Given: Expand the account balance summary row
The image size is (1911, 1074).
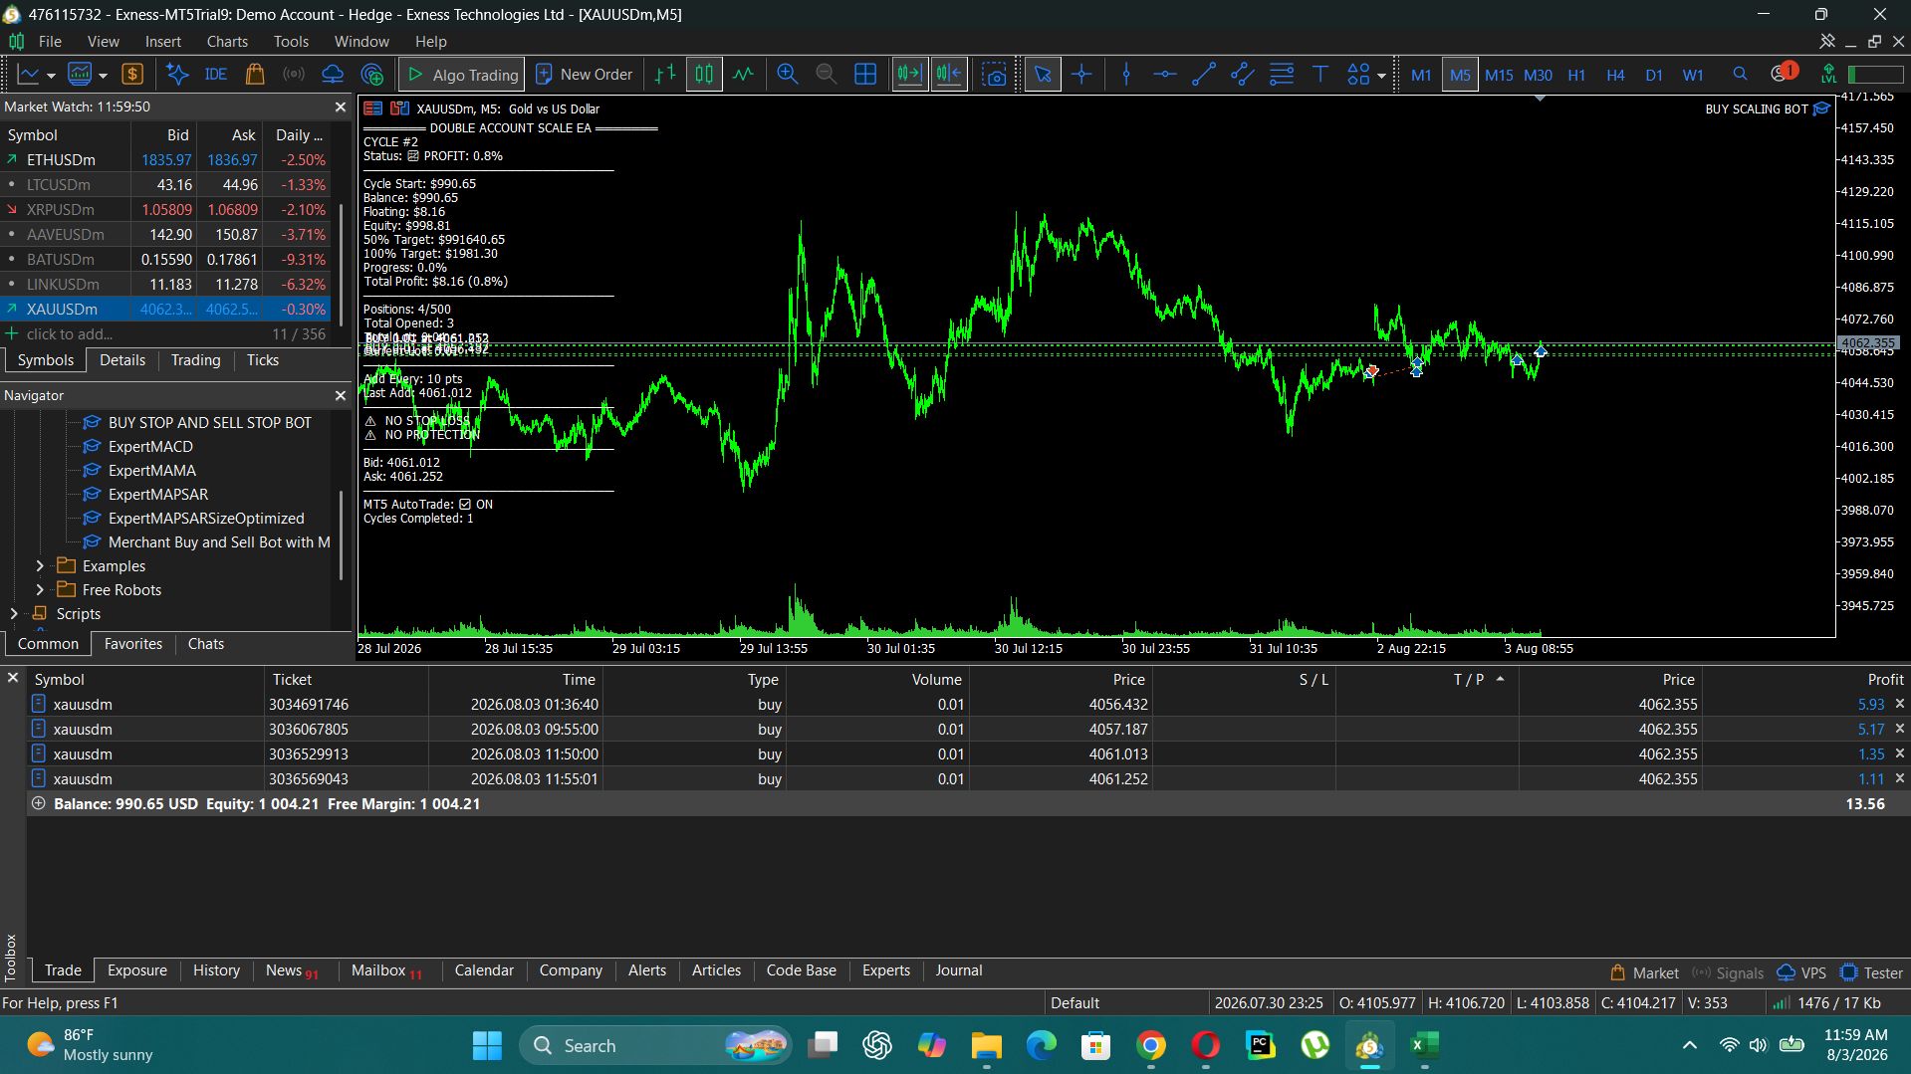Looking at the screenshot, I should tap(39, 803).
